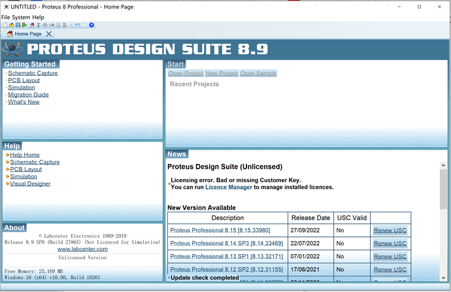Open Schematic Capture help link
The image size is (451, 292).
[35, 162]
